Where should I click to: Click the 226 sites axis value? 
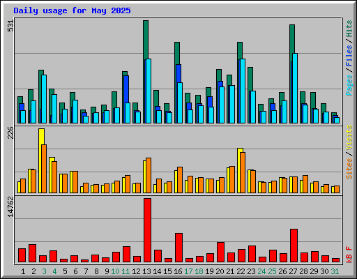point(10,133)
